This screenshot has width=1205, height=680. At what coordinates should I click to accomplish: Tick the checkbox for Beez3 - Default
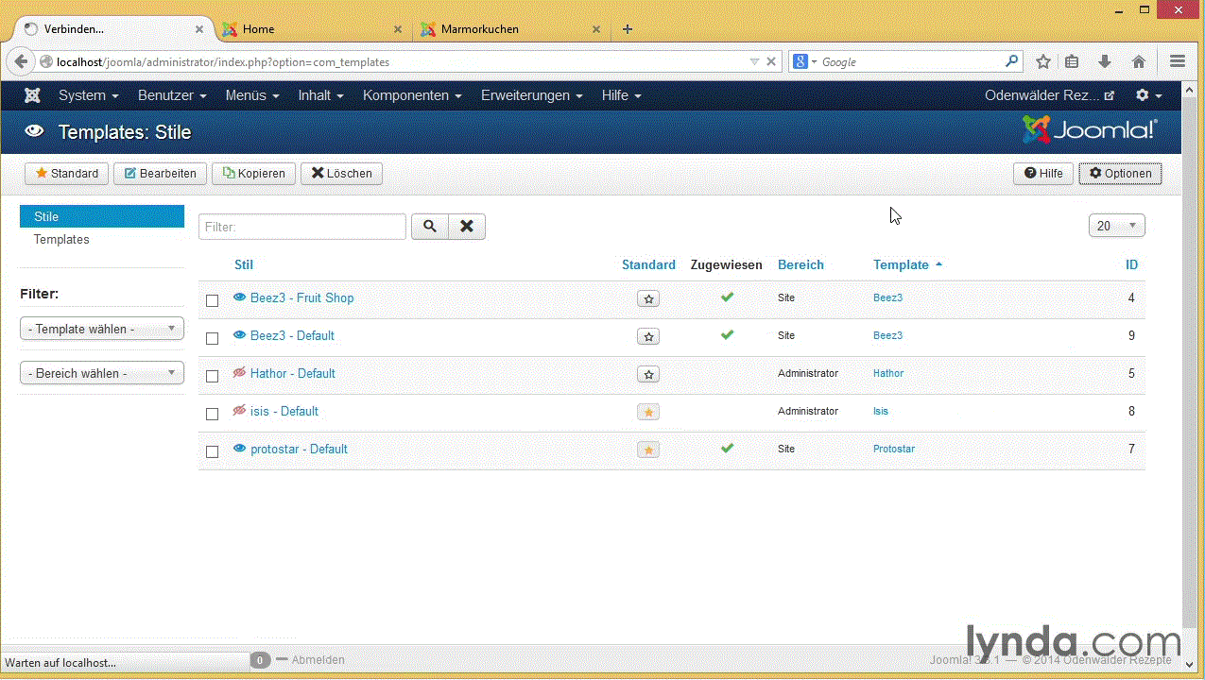(213, 338)
